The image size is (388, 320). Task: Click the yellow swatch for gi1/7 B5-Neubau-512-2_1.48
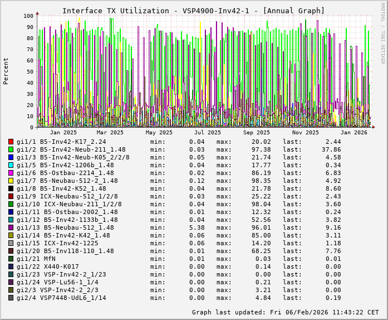pos(11,181)
